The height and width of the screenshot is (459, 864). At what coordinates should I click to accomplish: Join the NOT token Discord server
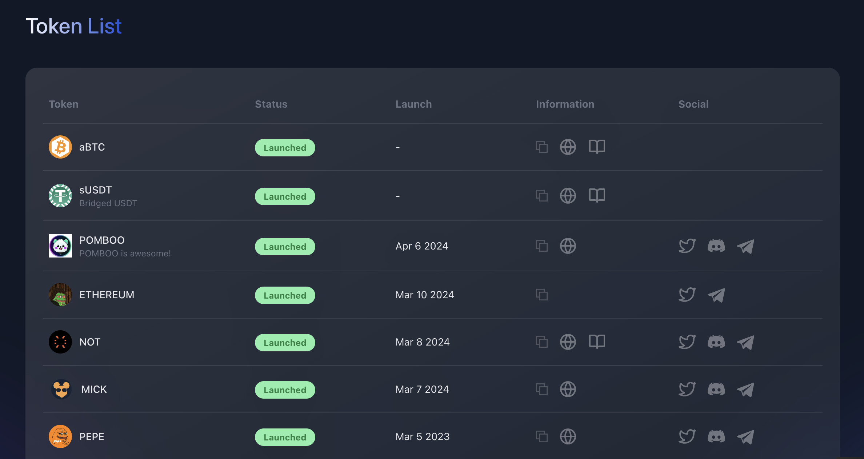(x=716, y=342)
